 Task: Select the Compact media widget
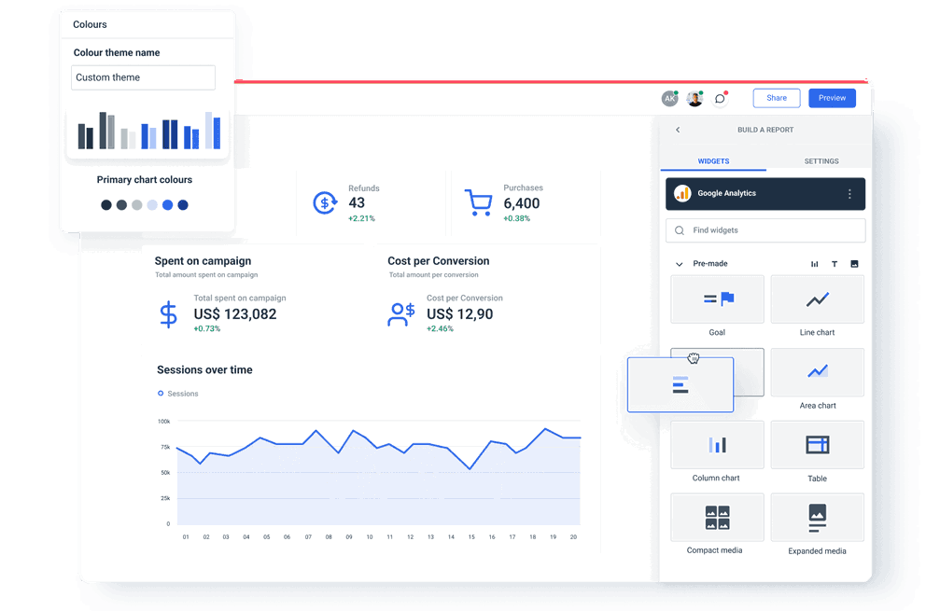point(717,518)
